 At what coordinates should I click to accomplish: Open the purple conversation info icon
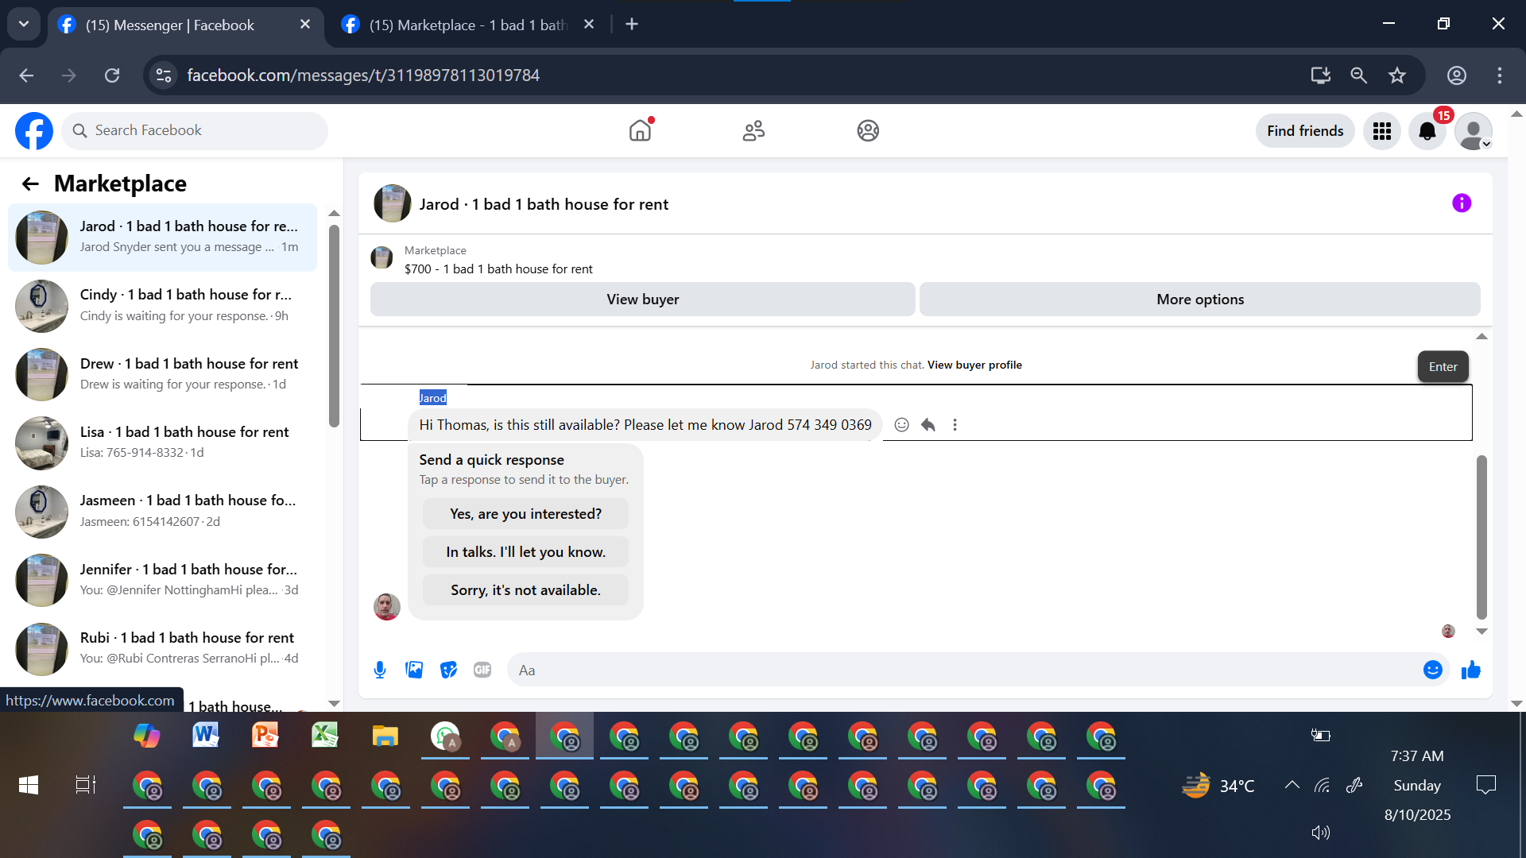pyautogui.click(x=1461, y=203)
